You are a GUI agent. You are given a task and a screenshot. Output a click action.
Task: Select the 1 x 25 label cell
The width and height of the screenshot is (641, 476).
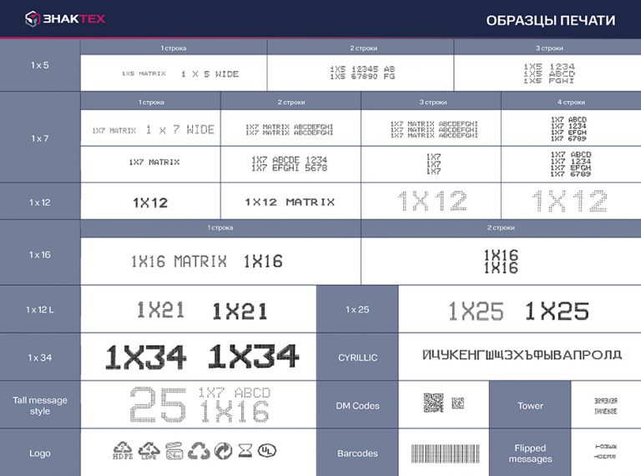click(357, 309)
